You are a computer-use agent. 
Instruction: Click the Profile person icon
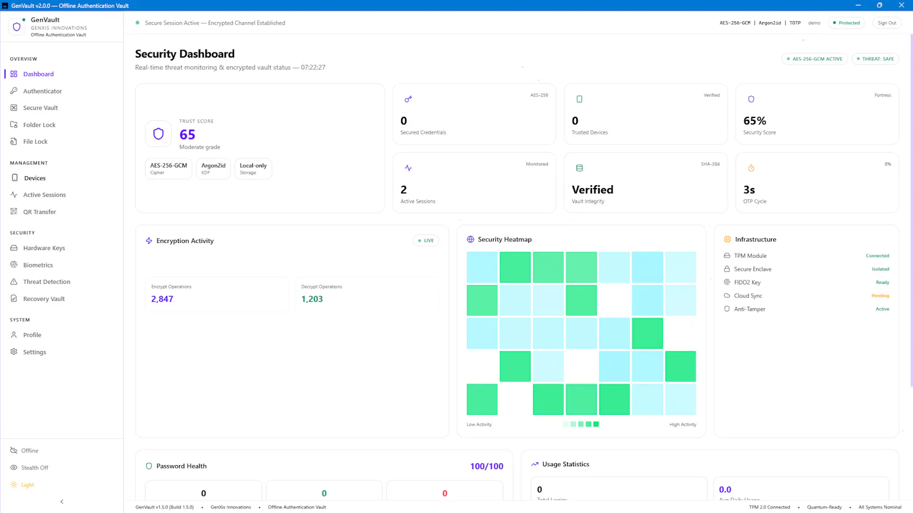[14, 335]
